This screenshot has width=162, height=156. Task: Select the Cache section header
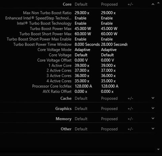66,98
